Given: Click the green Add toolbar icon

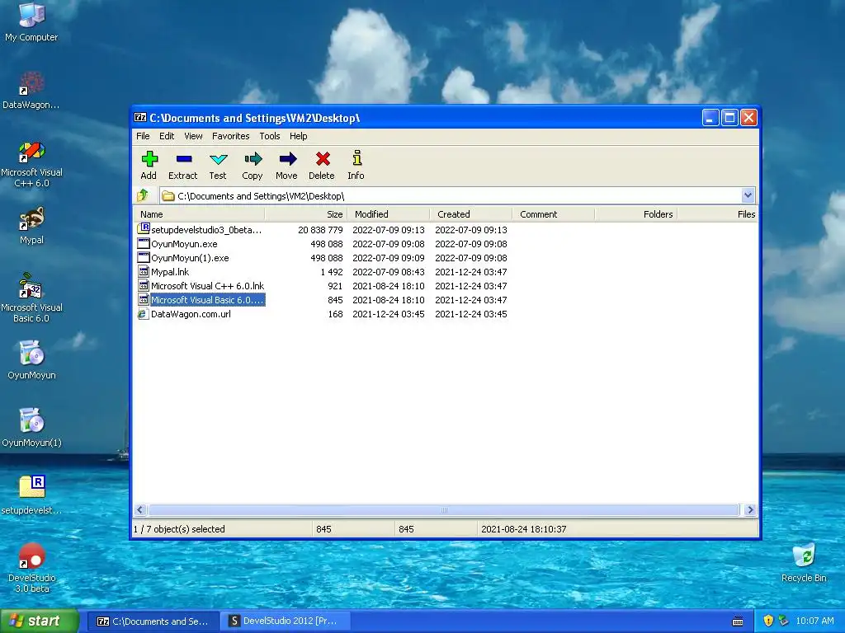Looking at the screenshot, I should (x=149, y=159).
